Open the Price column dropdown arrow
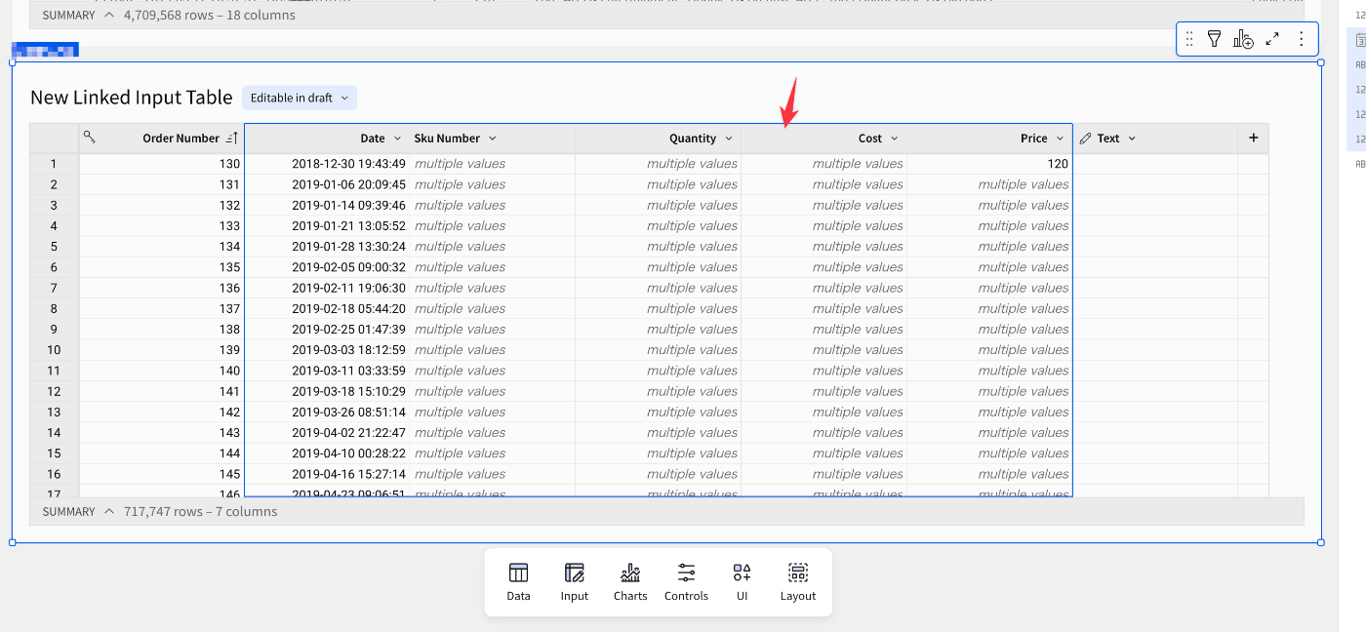The width and height of the screenshot is (1366, 632). click(x=1061, y=138)
